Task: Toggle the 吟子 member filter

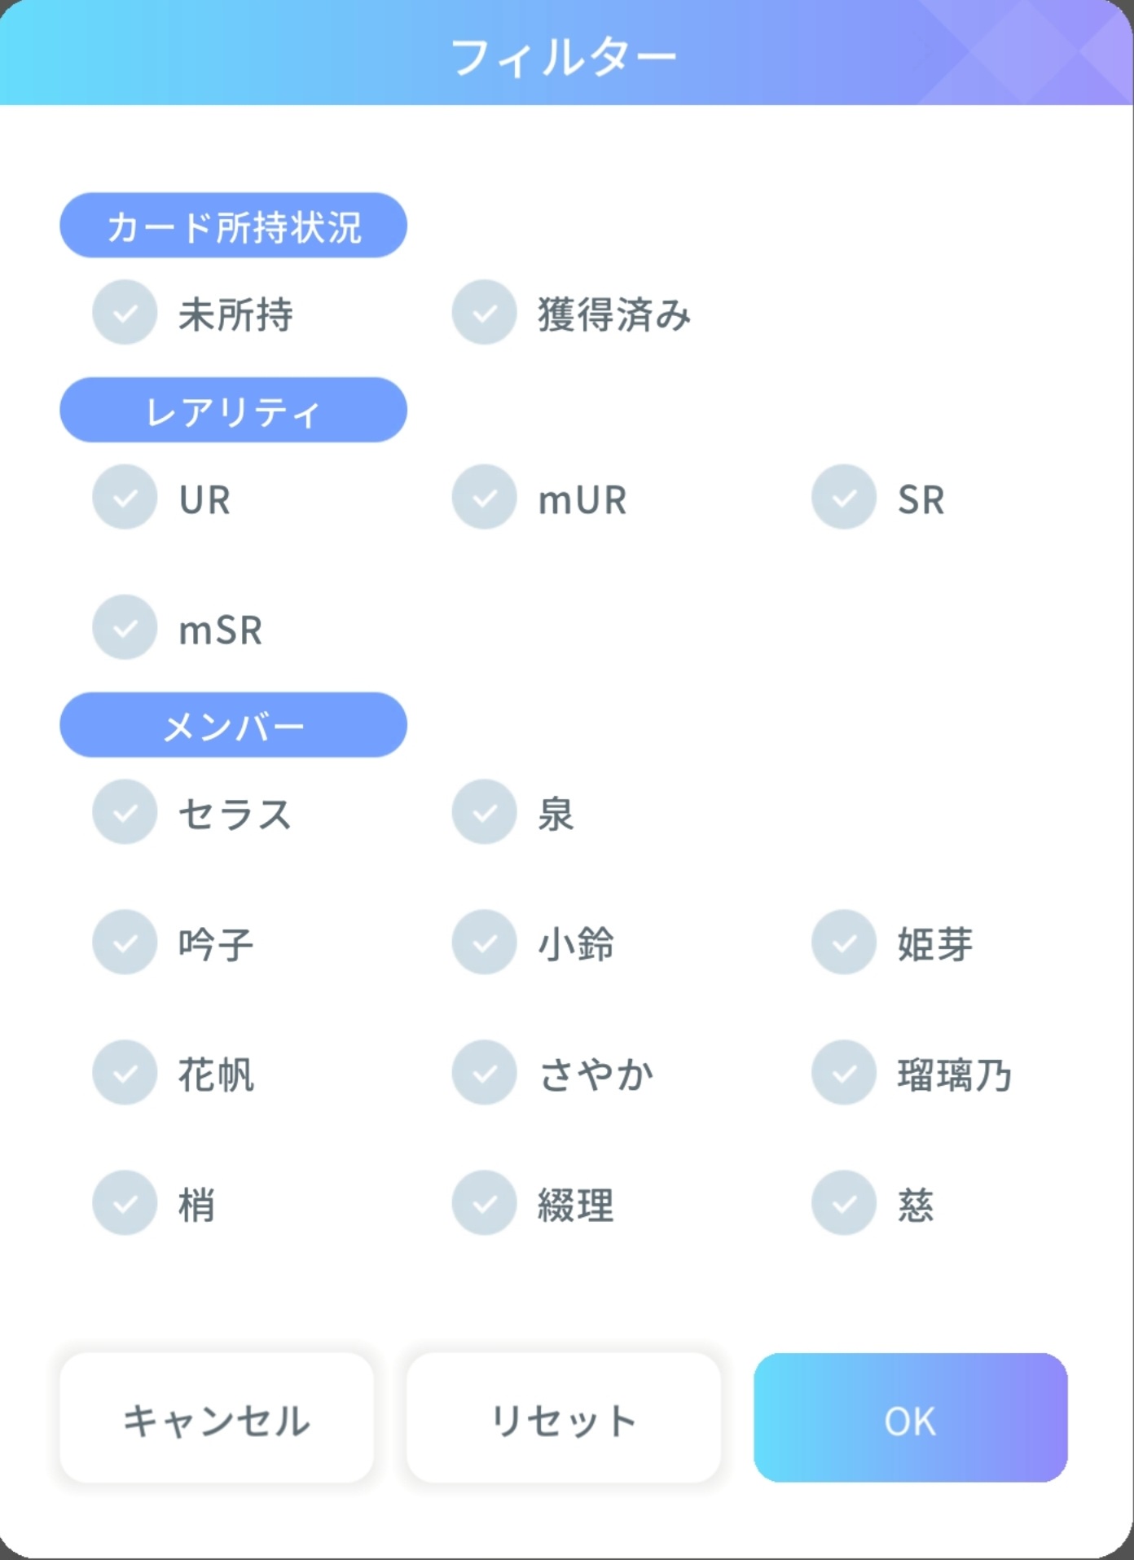Action: click(x=125, y=943)
